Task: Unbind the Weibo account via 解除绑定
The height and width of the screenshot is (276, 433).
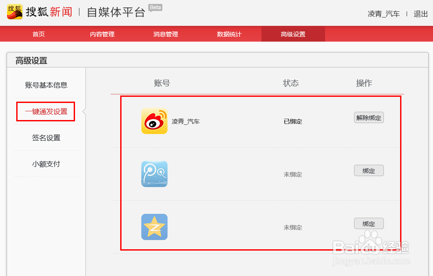Action: 369,117
